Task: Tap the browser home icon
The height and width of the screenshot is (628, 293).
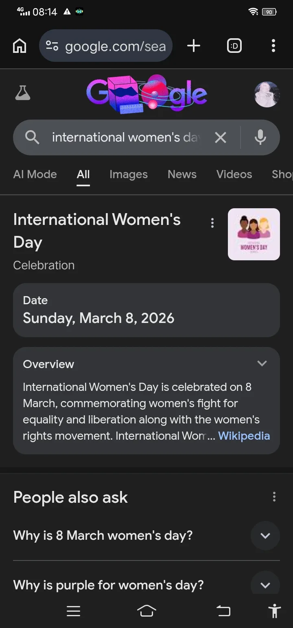Action: point(20,46)
